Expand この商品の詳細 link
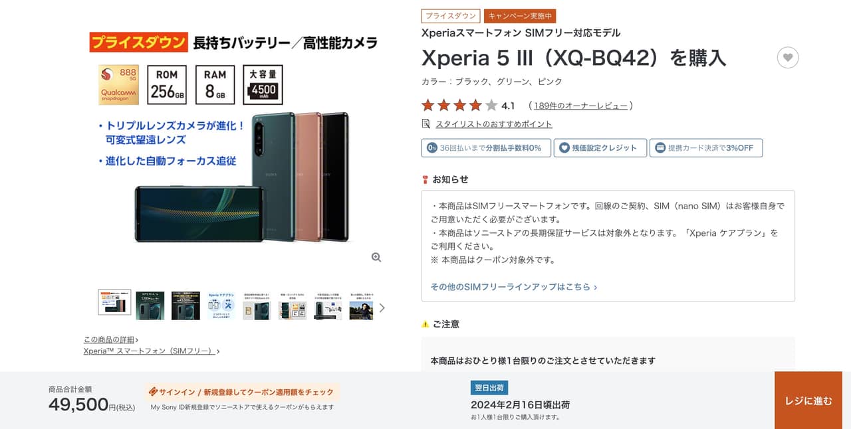This screenshot has width=851, height=429. point(111,340)
